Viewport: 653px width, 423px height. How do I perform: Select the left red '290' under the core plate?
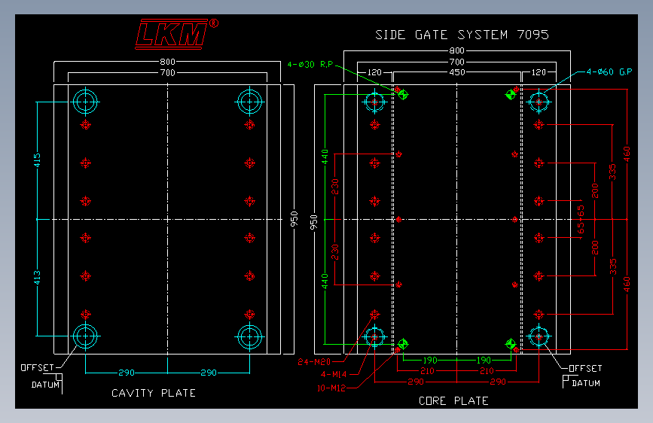coord(416,382)
